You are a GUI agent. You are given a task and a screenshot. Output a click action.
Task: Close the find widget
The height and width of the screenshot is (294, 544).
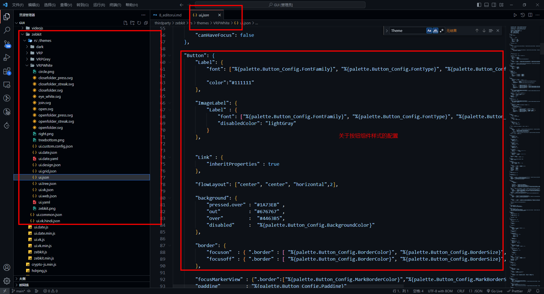click(498, 31)
